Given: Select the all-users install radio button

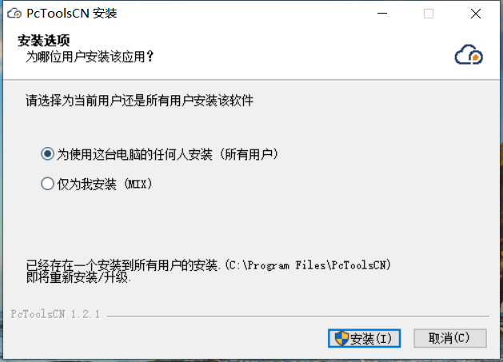Looking at the screenshot, I should (x=47, y=154).
